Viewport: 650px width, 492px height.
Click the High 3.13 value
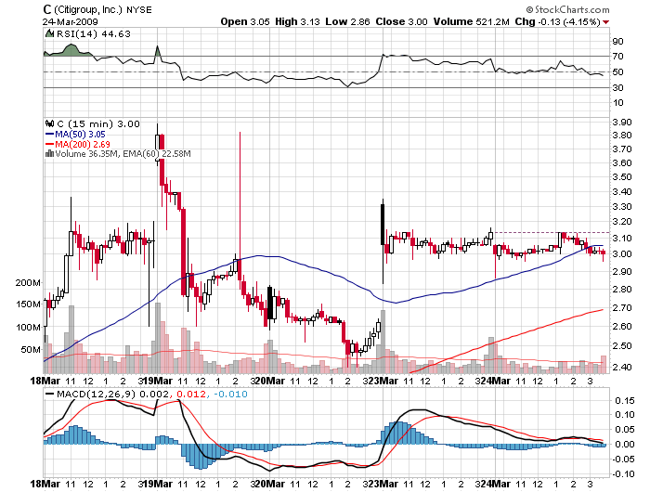[297, 21]
